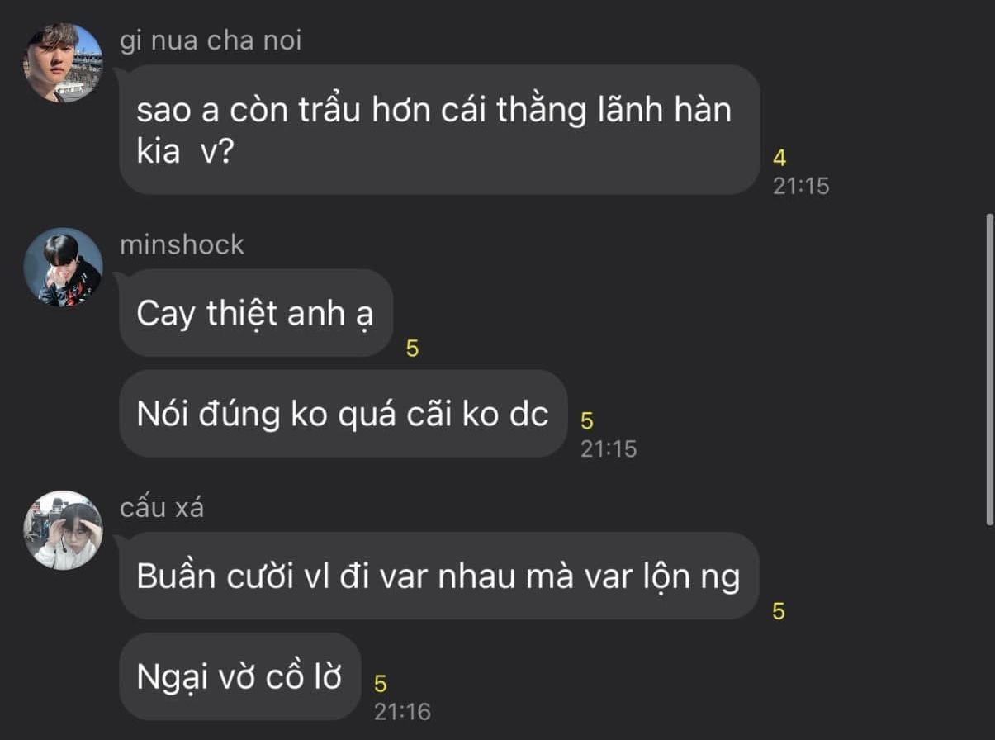Click the yellow 4 reaction count
The image size is (995, 740).
coord(779,157)
